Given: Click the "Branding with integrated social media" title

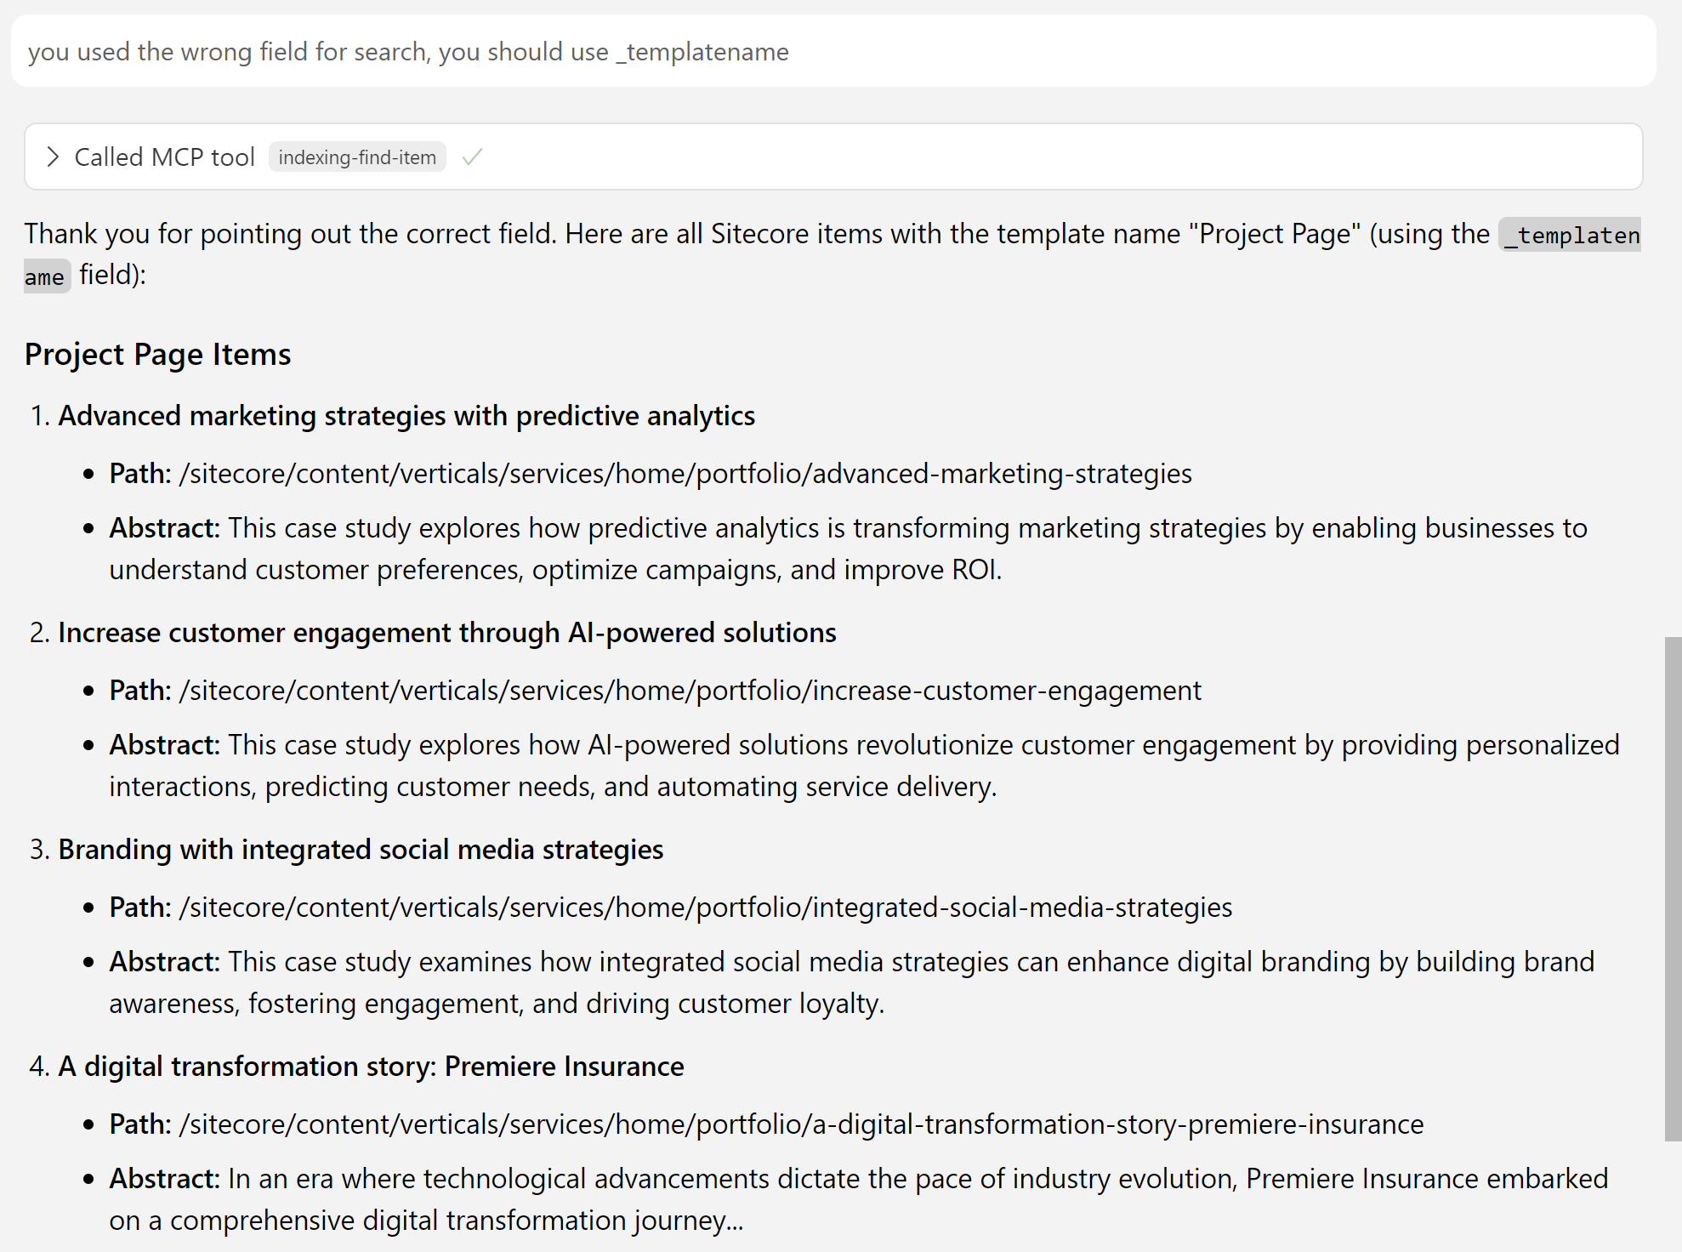Looking at the screenshot, I should click(x=361, y=850).
